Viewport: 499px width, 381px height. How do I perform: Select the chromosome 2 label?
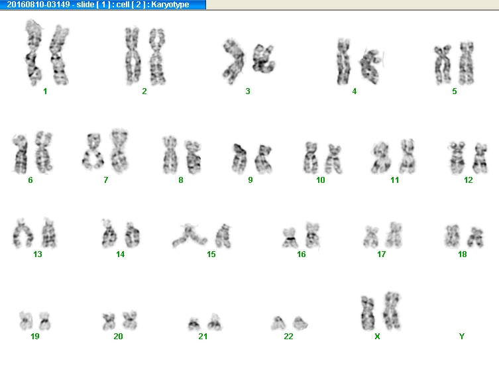click(144, 91)
